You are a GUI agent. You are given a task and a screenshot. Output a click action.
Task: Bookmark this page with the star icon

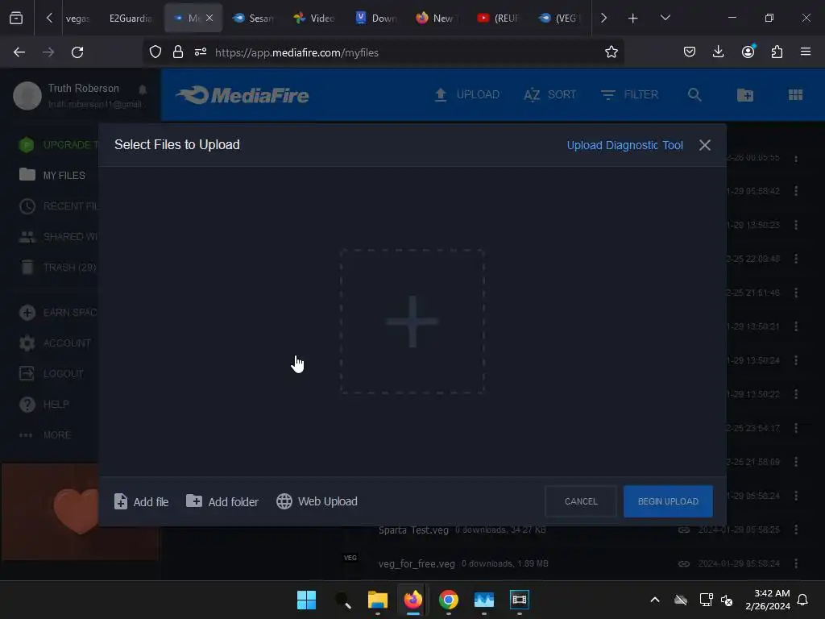coord(611,52)
